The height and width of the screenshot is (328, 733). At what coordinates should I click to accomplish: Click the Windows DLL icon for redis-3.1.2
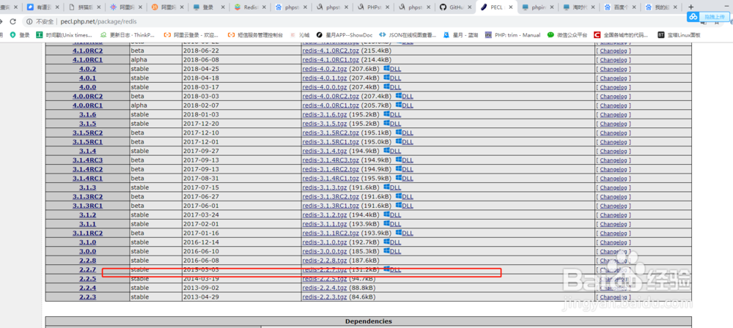pyautogui.click(x=386, y=215)
